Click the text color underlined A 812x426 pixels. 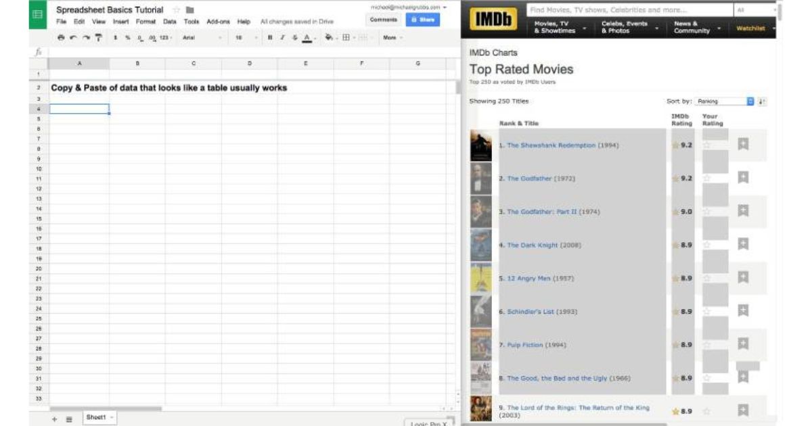point(307,38)
